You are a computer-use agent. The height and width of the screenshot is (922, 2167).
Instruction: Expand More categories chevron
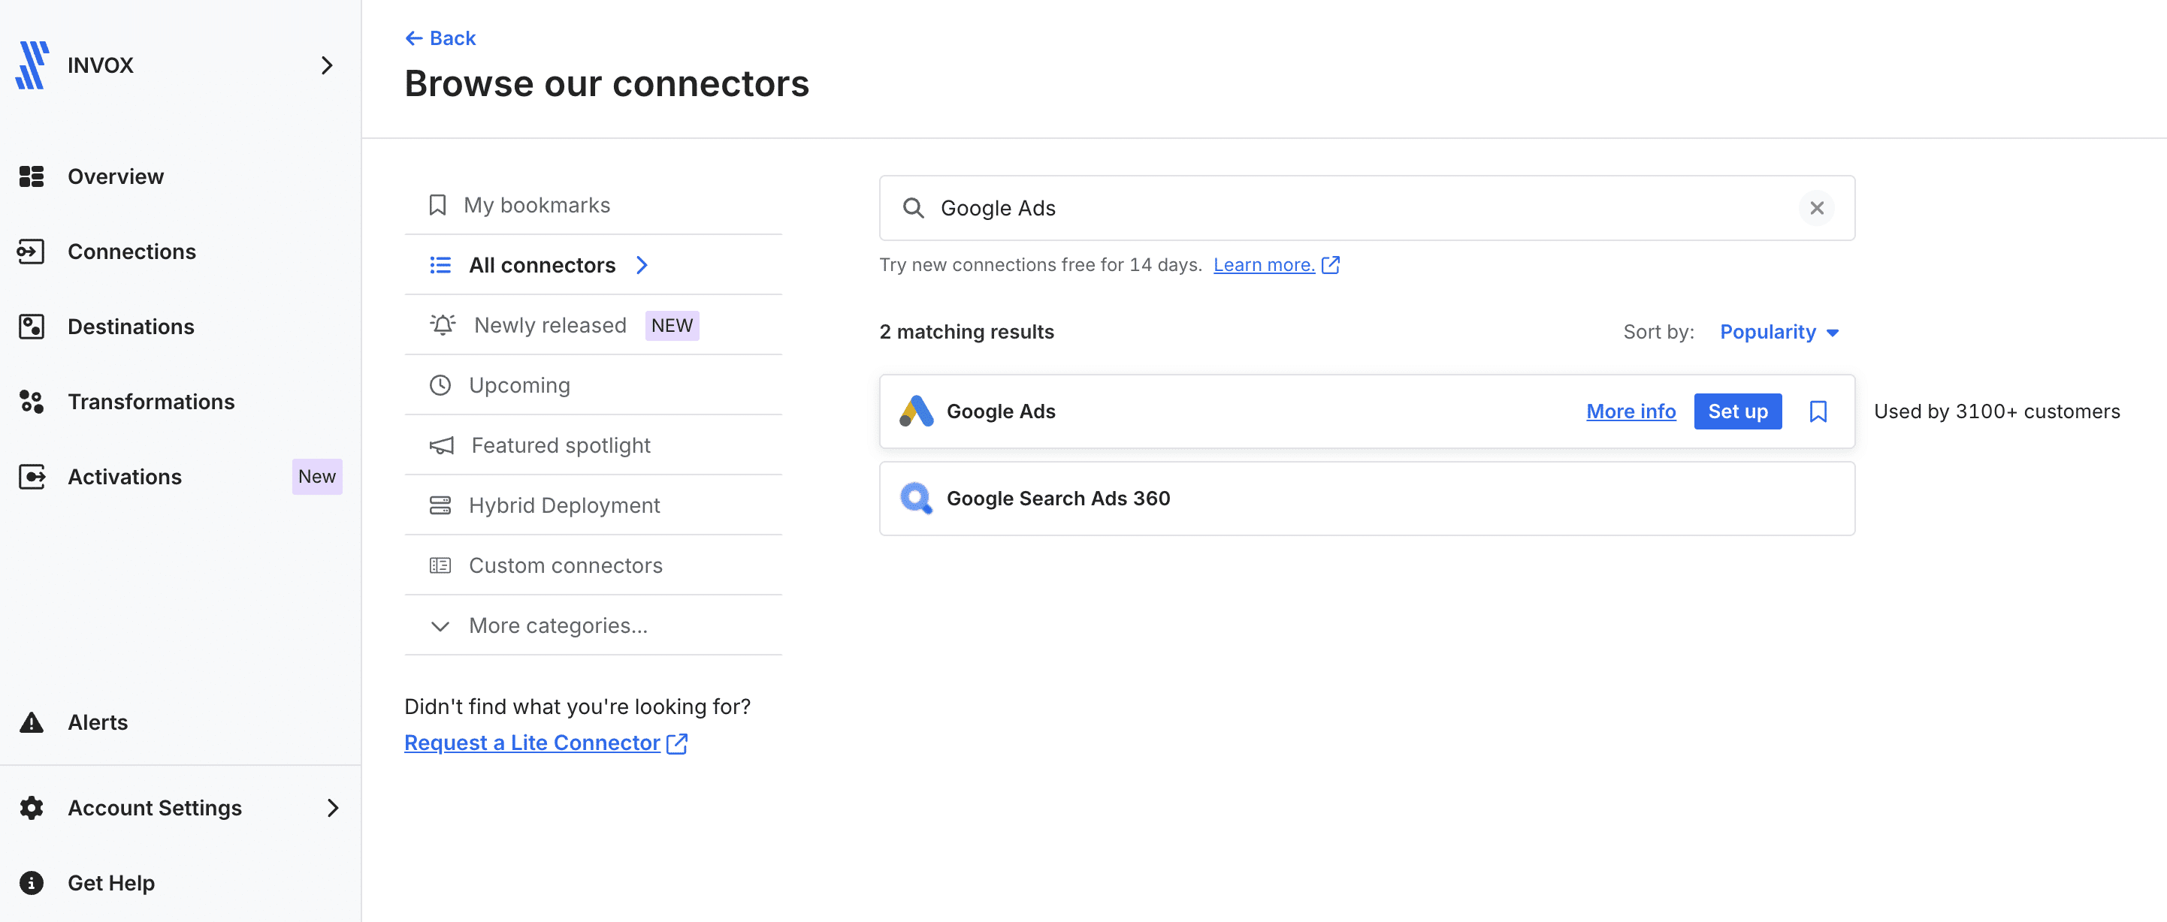click(x=440, y=626)
